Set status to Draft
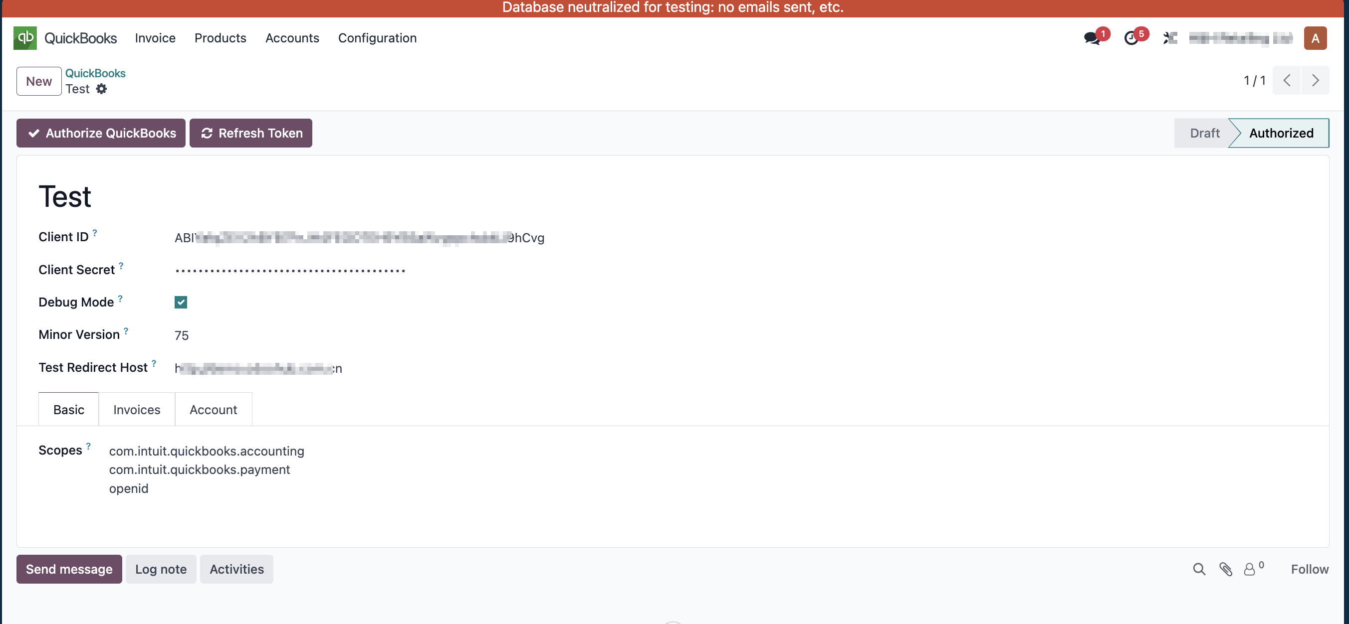1349x624 pixels. (1204, 134)
